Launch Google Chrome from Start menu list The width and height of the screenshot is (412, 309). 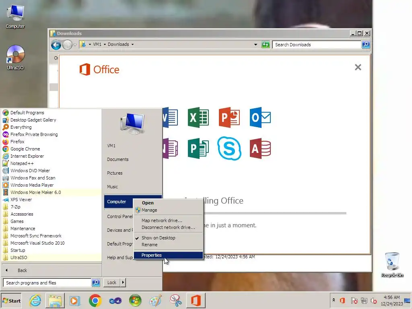tap(25, 149)
